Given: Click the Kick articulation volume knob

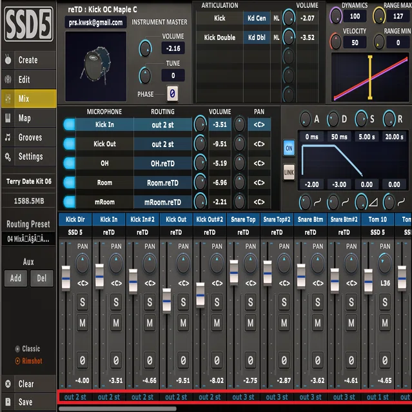Looking at the screenshot, I should pos(289,18).
